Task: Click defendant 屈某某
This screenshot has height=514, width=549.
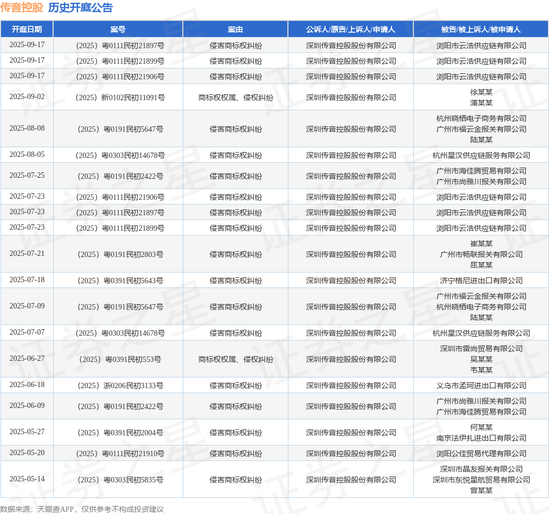Action: (x=481, y=265)
